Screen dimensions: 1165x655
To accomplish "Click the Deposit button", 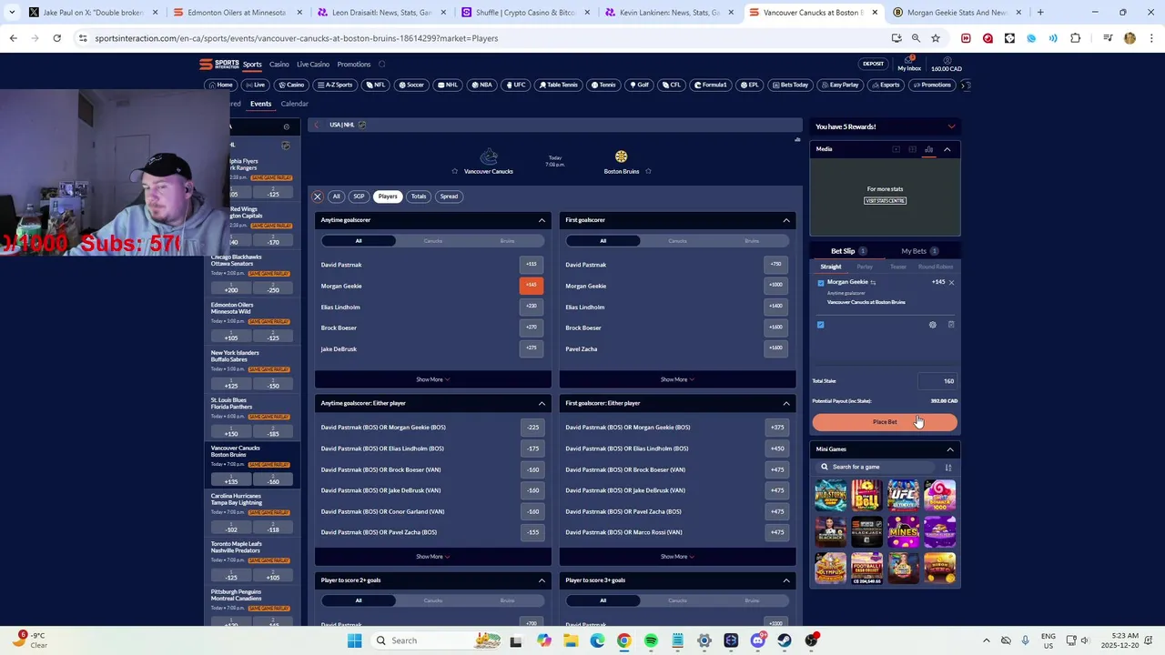I will pyautogui.click(x=873, y=64).
